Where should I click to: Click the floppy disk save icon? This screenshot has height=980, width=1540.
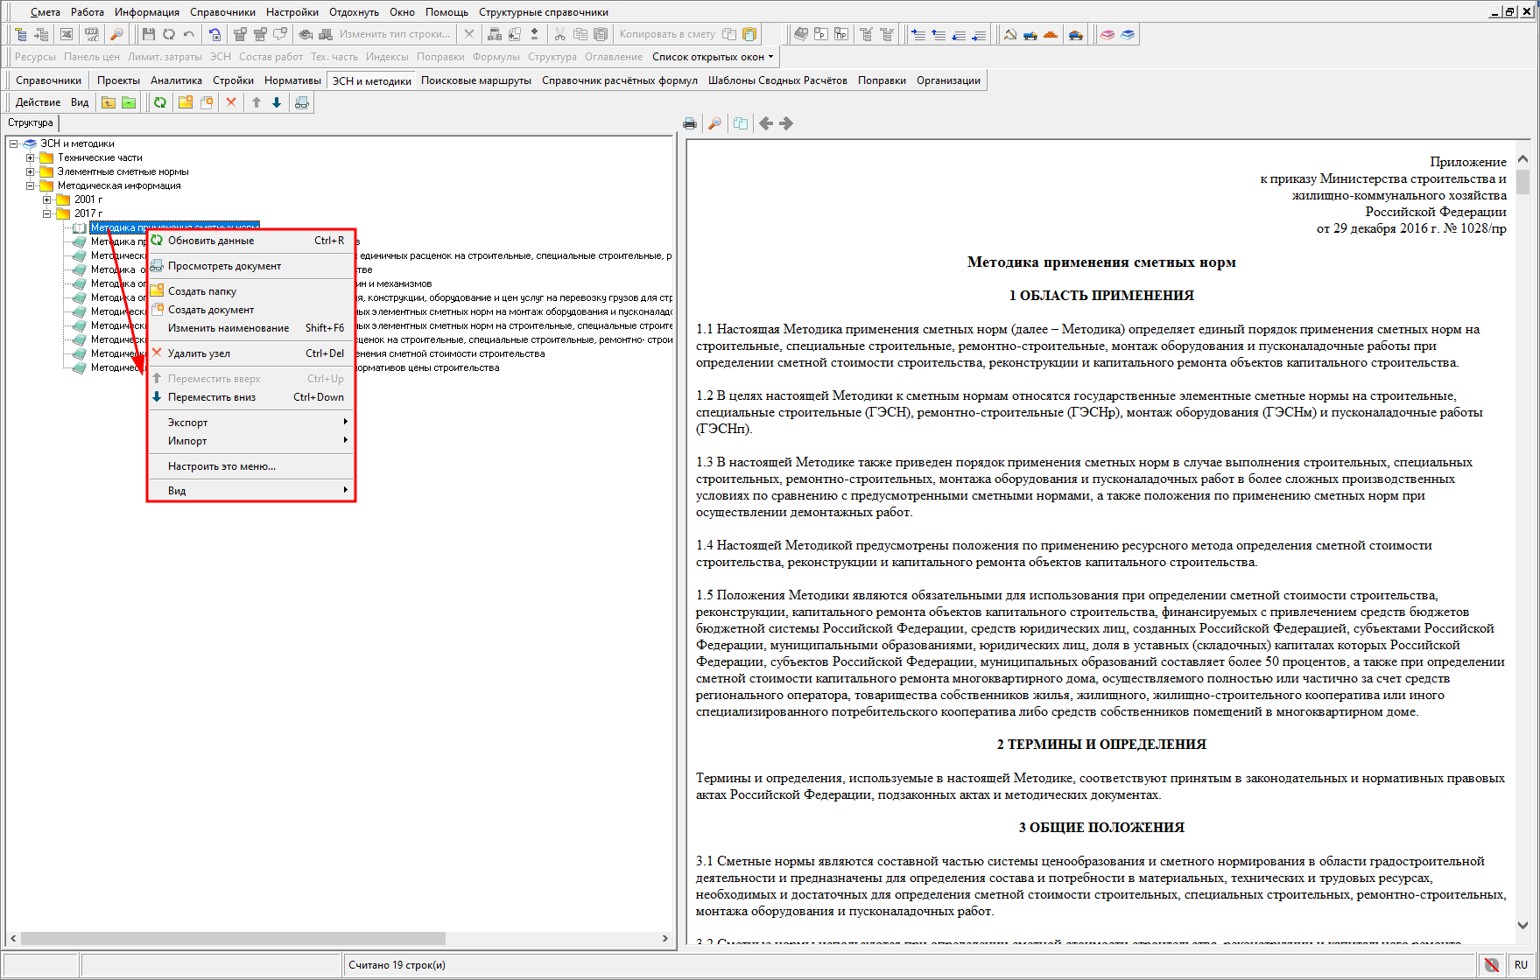click(x=149, y=34)
